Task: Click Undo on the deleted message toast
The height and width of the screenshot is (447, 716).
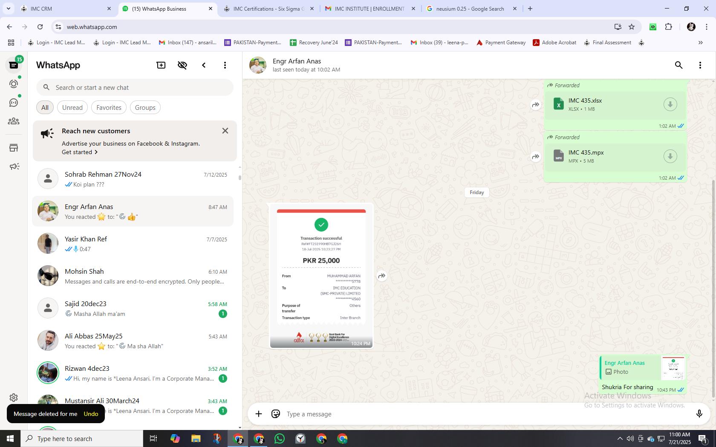Action: pos(91,414)
